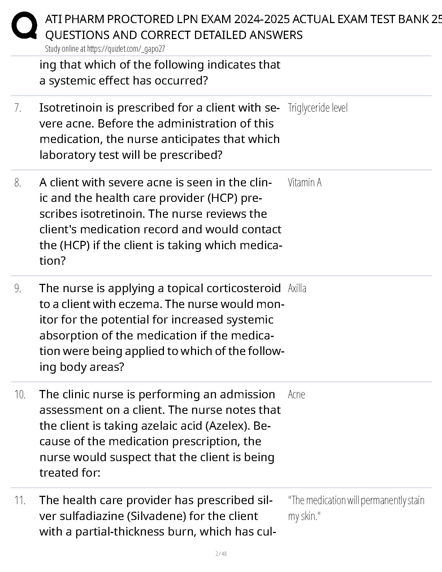
Task: Click the ATI PHARM PROCTORED LPN EXAM title
Action: (243, 27)
